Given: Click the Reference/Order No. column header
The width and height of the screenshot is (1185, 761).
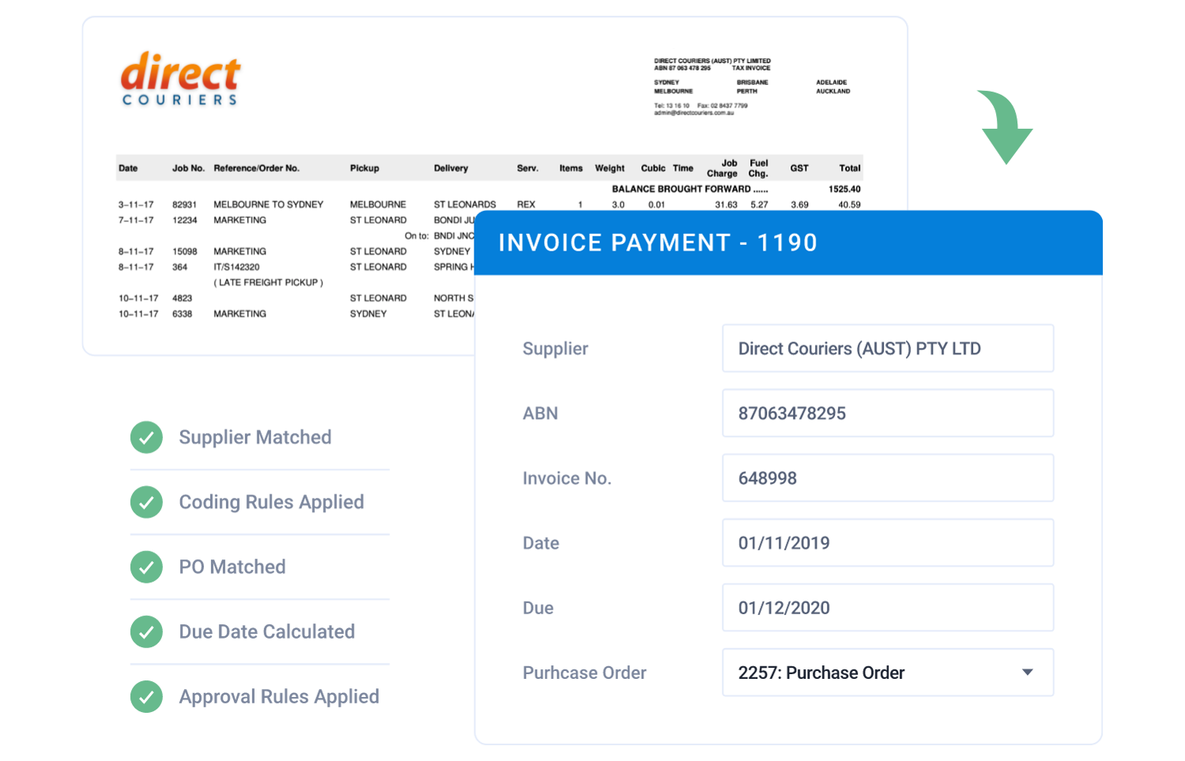Looking at the screenshot, I should pos(256,168).
